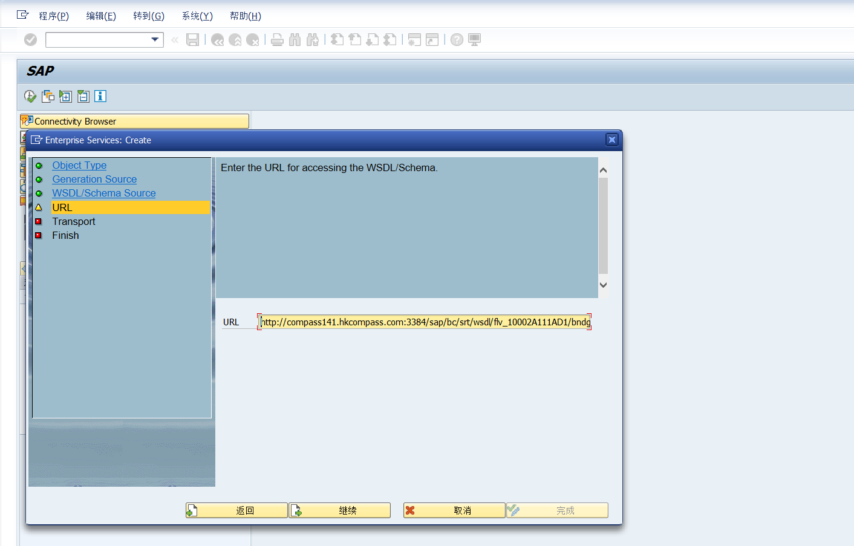Click the yellow warning triangle beside URL step
The image size is (854, 546).
[x=39, y=207]
